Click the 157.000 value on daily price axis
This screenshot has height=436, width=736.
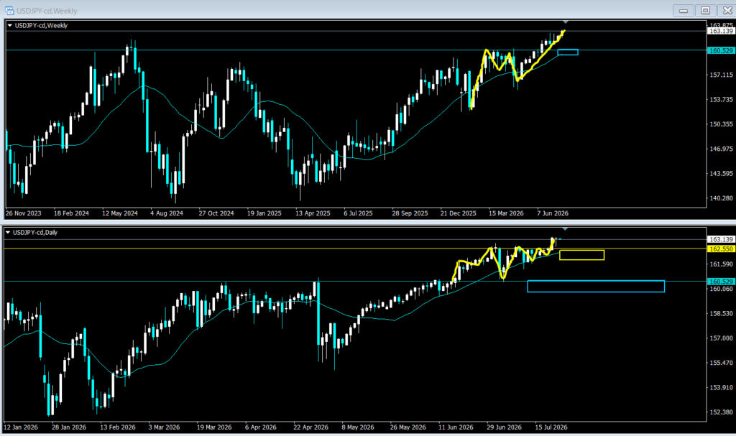point(722,338)
